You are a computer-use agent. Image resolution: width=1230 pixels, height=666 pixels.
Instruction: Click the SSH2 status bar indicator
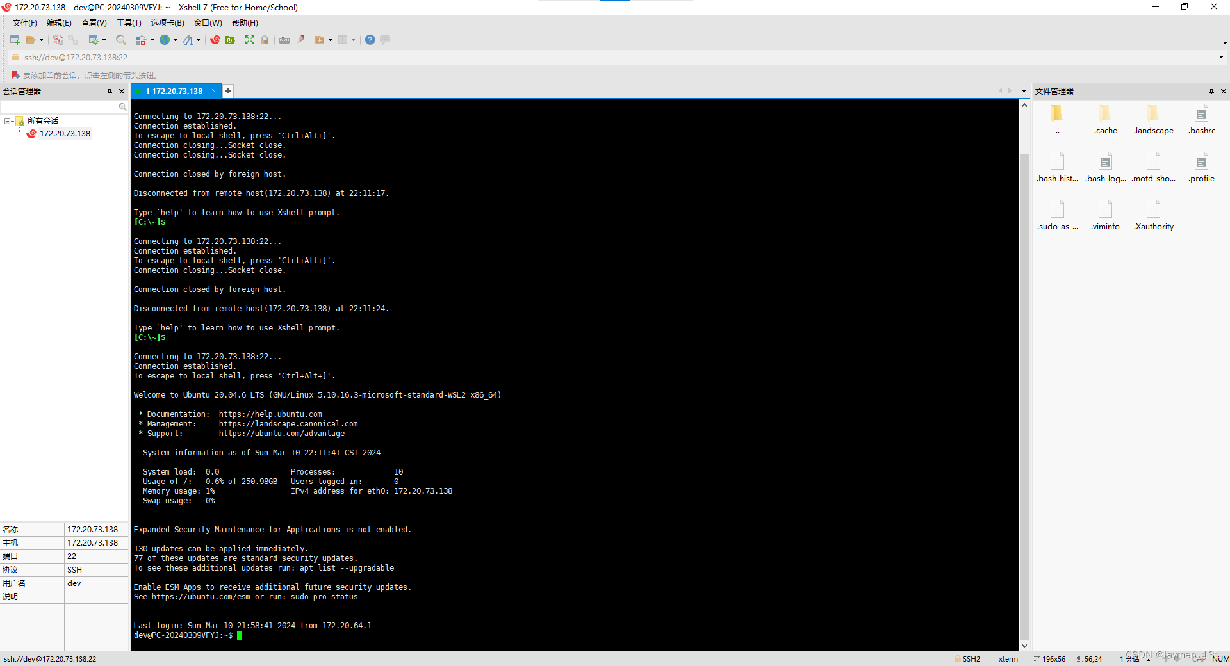pos(968,658)
